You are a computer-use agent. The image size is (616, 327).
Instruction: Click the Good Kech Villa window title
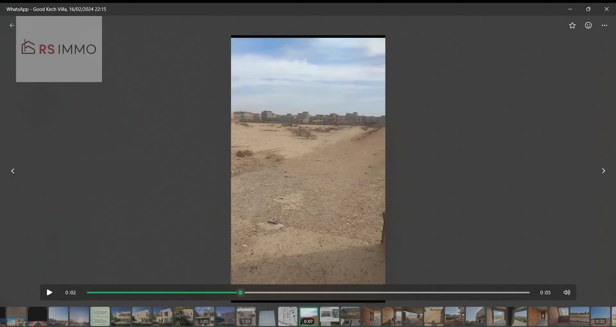coord(56,9)
